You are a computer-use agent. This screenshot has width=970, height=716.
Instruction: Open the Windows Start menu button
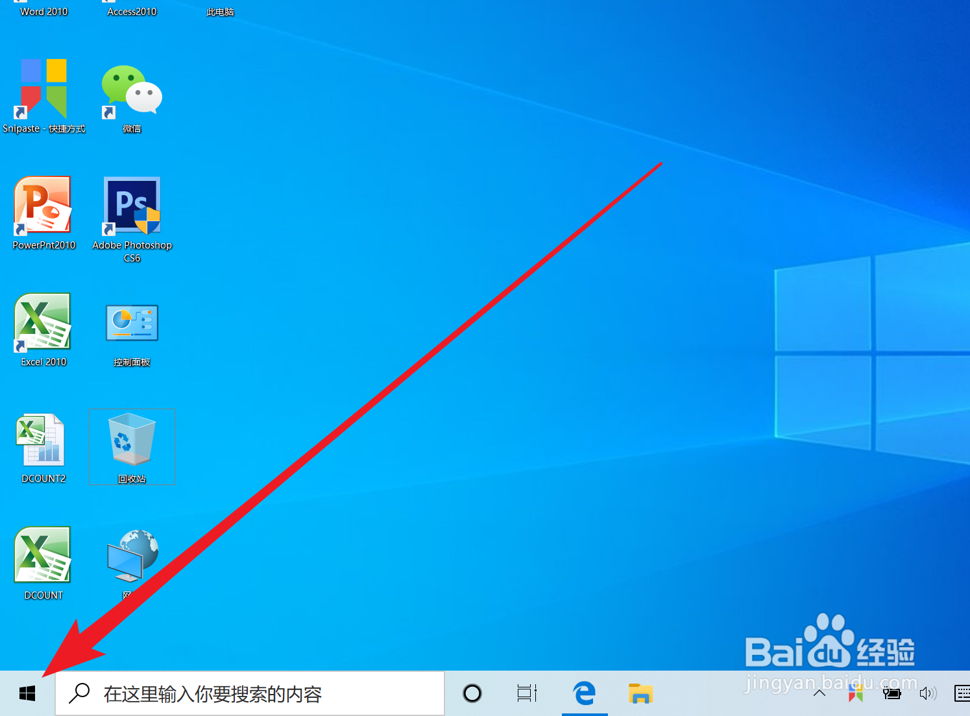click(27, 693)
